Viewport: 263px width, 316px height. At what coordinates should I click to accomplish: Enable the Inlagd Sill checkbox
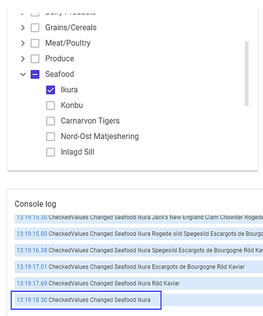[x=51, y=152]
